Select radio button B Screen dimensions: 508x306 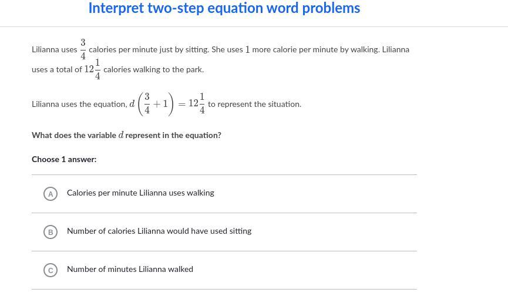tap(51, 232)
